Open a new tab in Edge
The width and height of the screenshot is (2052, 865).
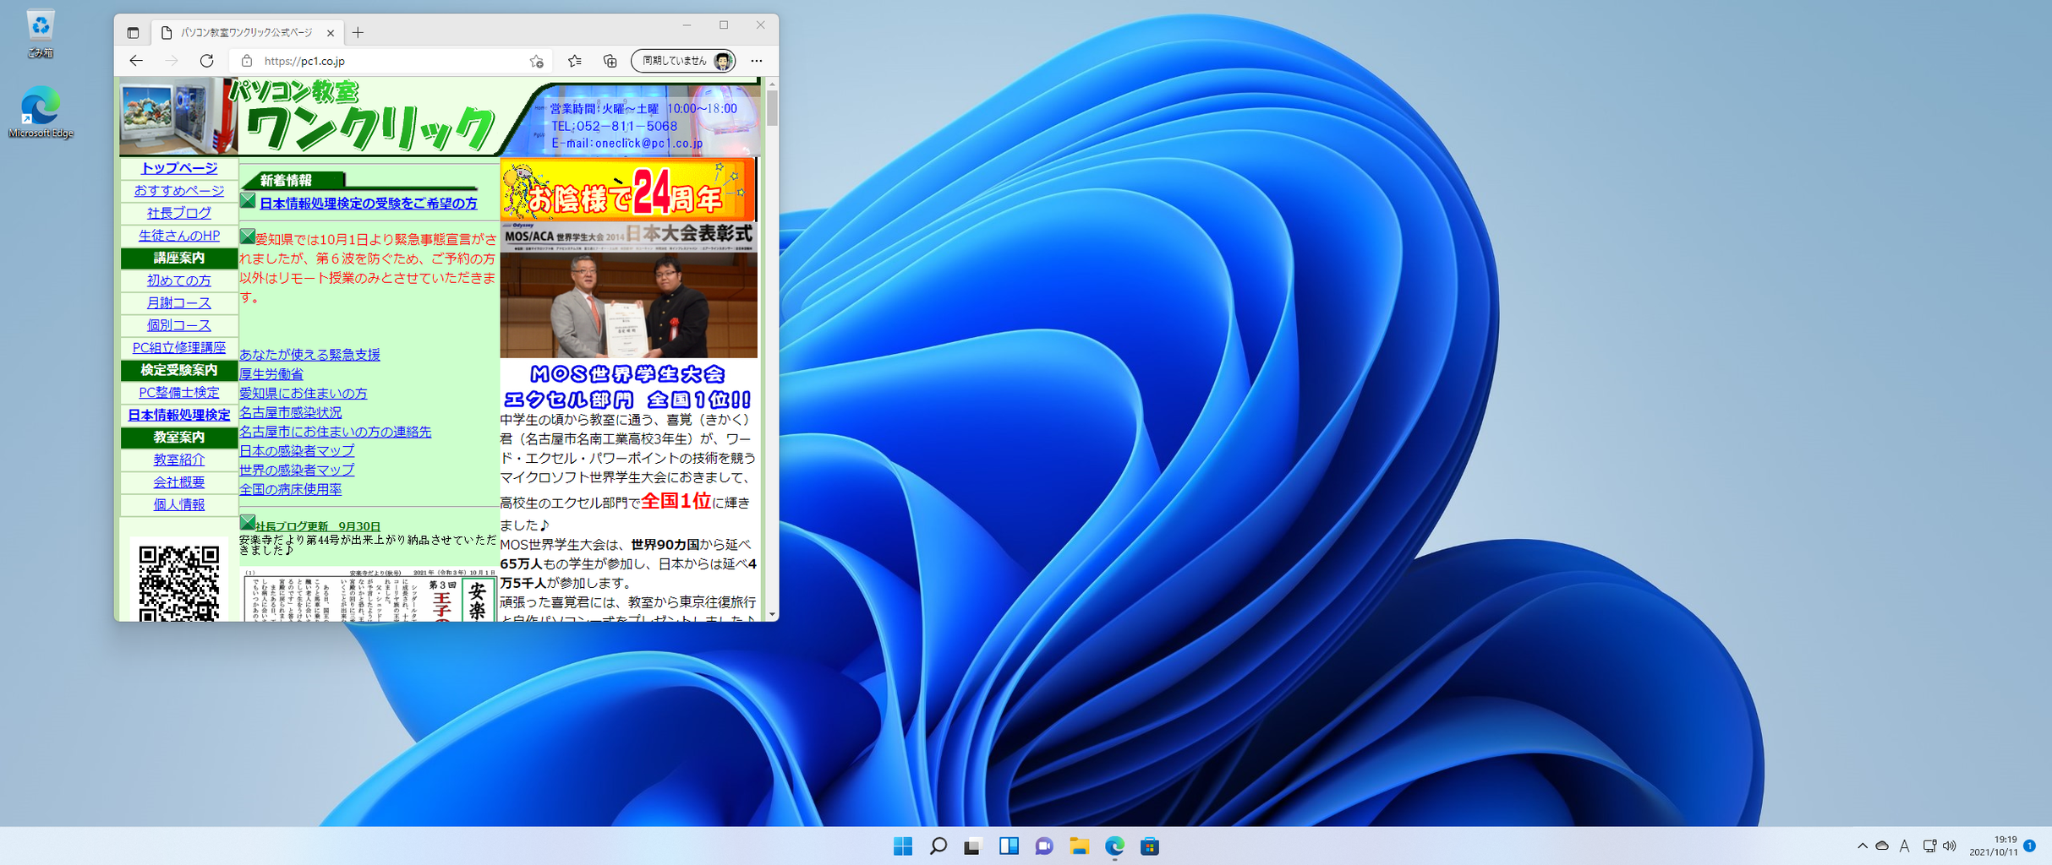pos(358,33)
